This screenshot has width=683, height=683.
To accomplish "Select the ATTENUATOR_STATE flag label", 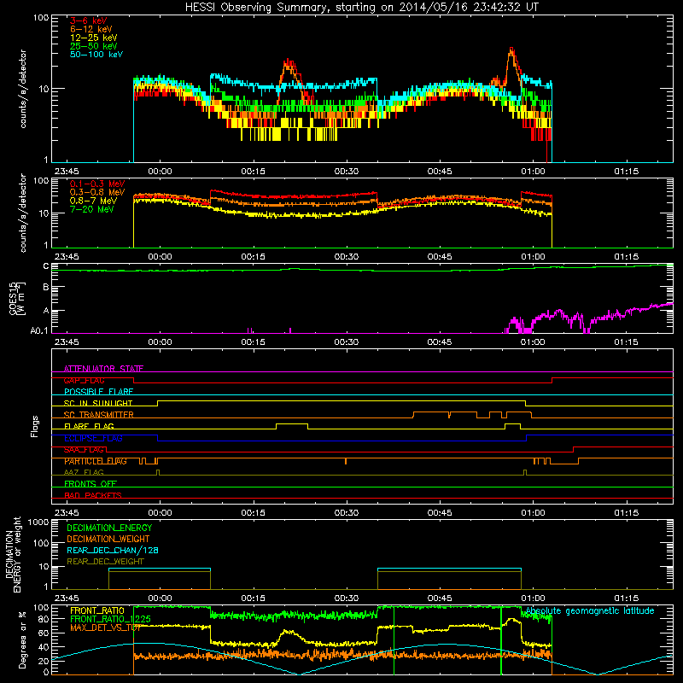I will [103, 369].
